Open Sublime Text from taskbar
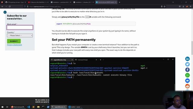 click(33, 107)
